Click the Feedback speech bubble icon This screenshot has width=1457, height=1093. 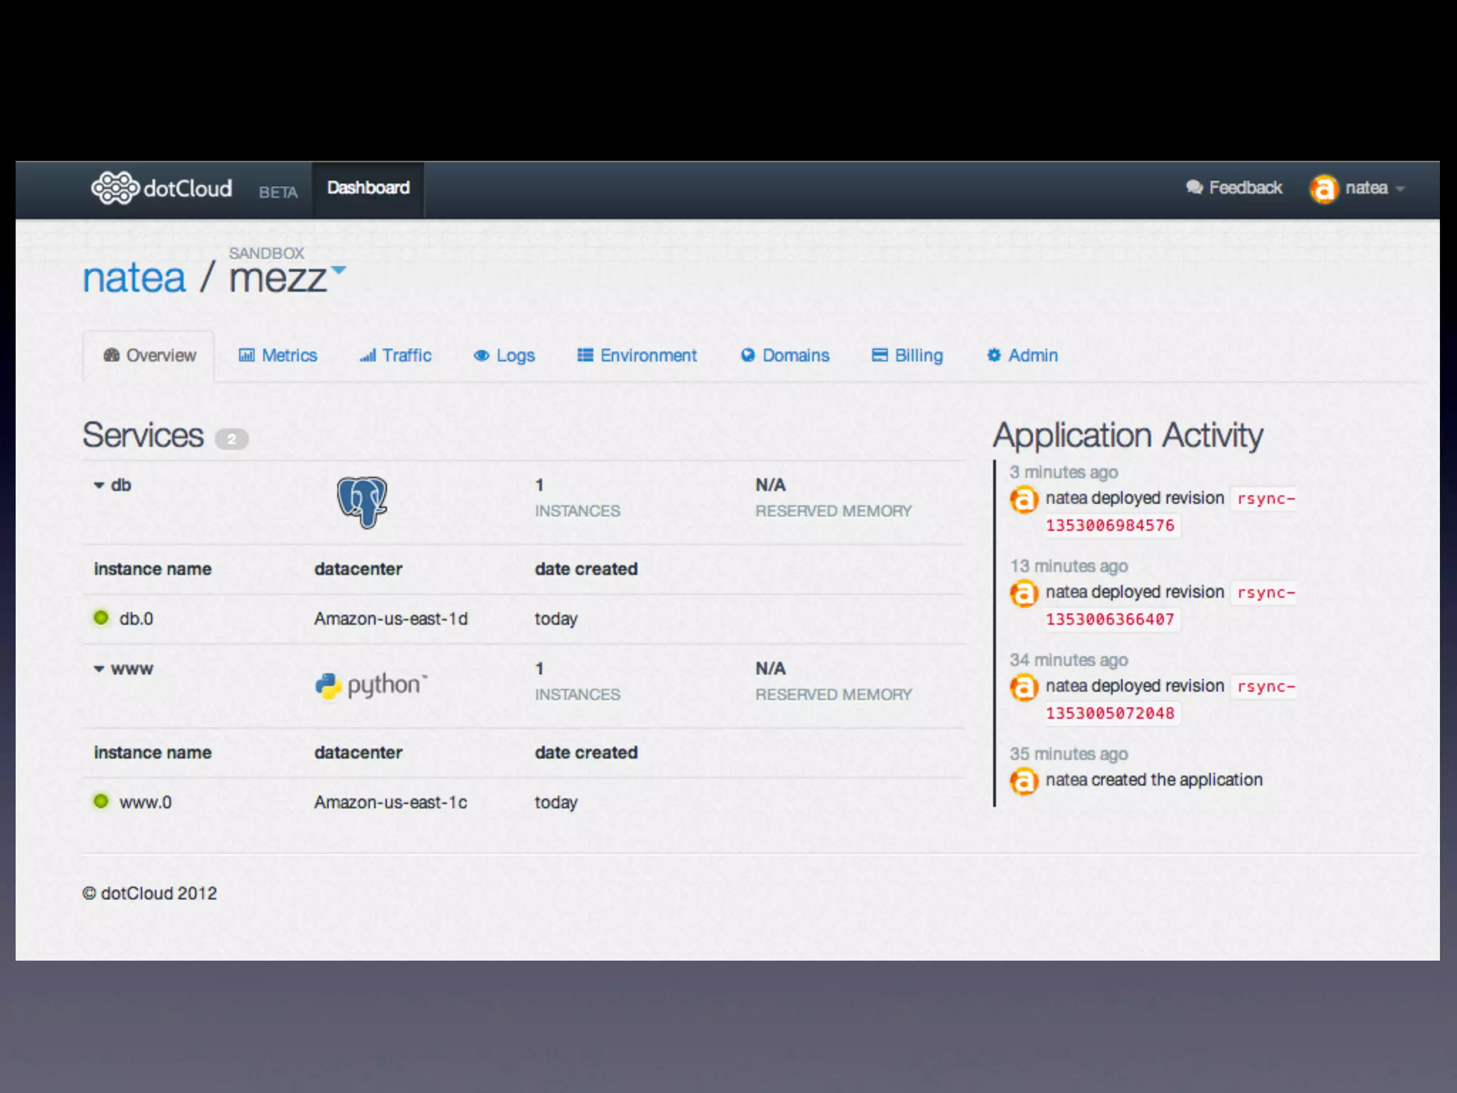click(1194, 187)
